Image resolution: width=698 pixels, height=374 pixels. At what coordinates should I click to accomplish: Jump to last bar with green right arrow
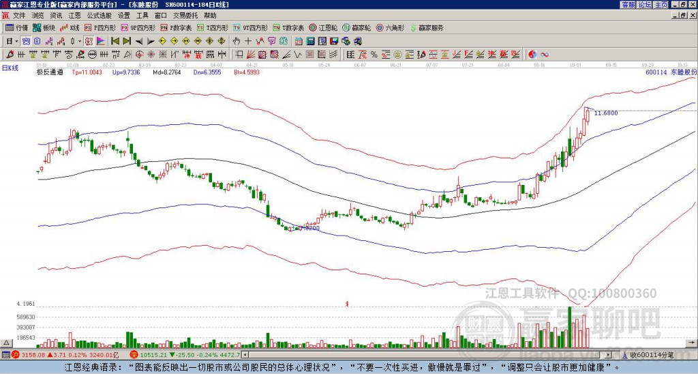click(x=127, y=42)
